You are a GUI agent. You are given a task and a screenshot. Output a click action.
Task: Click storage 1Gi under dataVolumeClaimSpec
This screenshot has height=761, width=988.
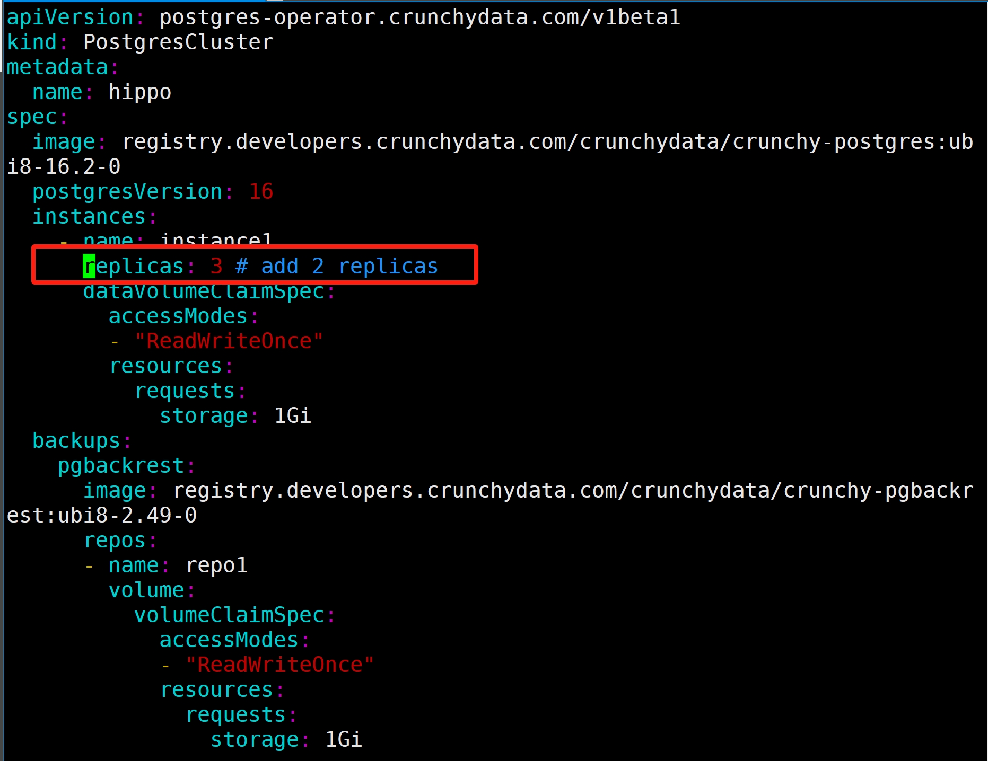tap(235, 416)
